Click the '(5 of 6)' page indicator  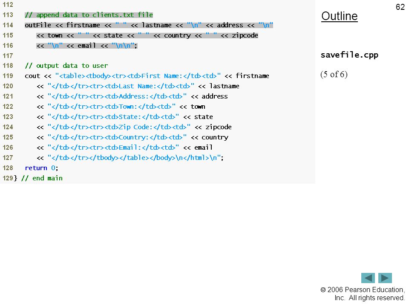[x=334, y=74]
